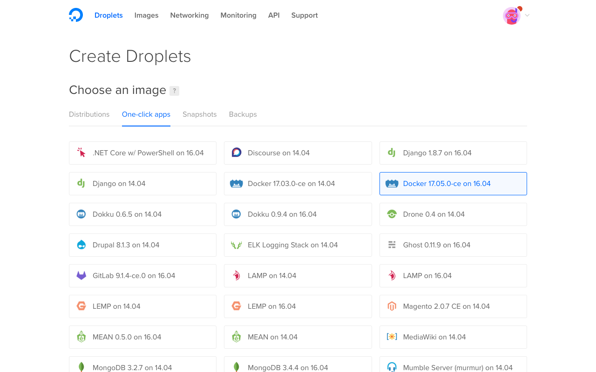Image resolution: width=596 pixels, height=372 pixels.
Task: Click the help question mark icon
Action: [x=174, y=91]
